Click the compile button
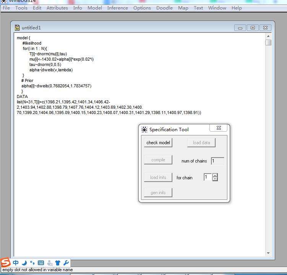287x275 pixels. 158,160
